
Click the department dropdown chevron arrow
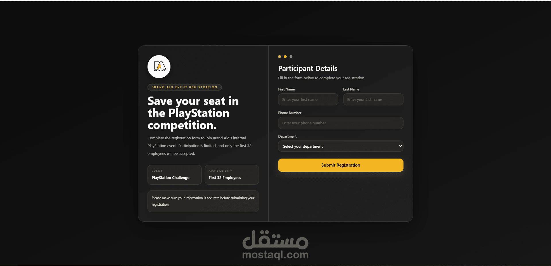400,146
